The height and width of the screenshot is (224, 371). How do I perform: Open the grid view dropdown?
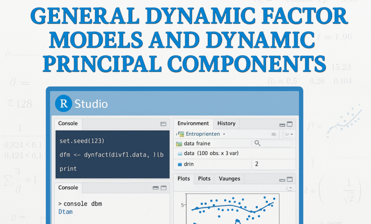pos(288,134)
